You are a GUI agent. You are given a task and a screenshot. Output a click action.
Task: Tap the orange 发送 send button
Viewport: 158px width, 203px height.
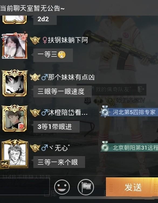132,187
